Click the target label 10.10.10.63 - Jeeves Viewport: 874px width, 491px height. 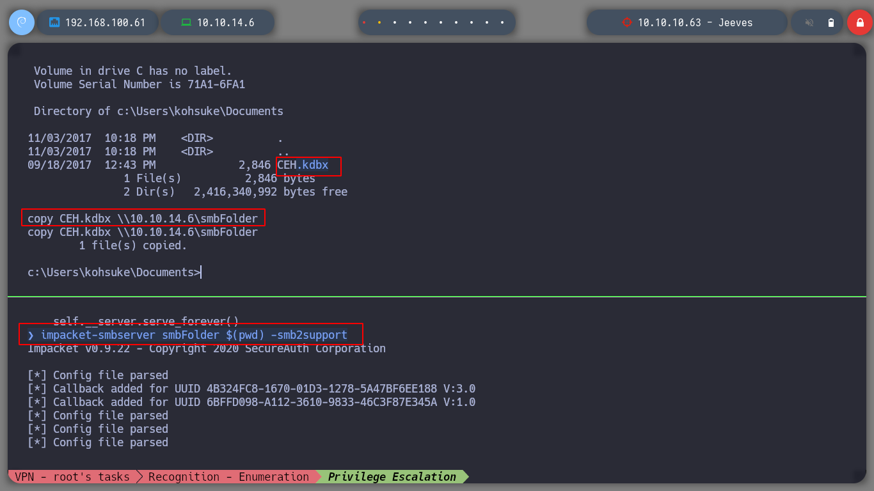pos(695,22)
